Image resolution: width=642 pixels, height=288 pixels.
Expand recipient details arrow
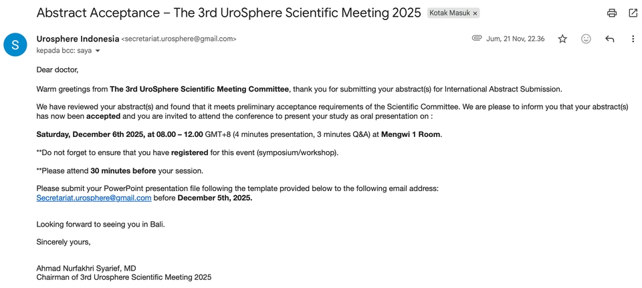(x=98, y=51)
